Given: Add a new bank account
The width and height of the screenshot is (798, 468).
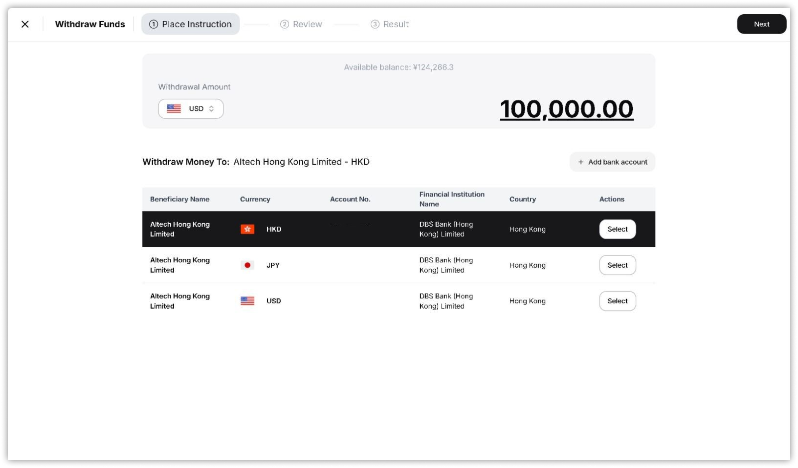Looking at the screenshot, I should 612,162.
